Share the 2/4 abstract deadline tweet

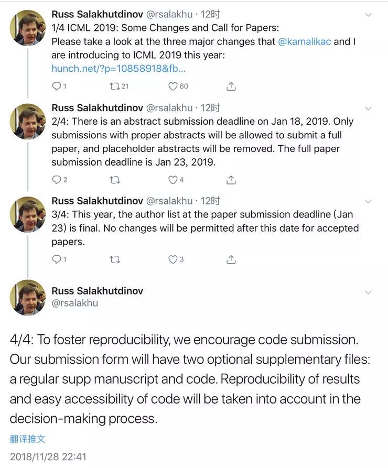click(231, 180)
